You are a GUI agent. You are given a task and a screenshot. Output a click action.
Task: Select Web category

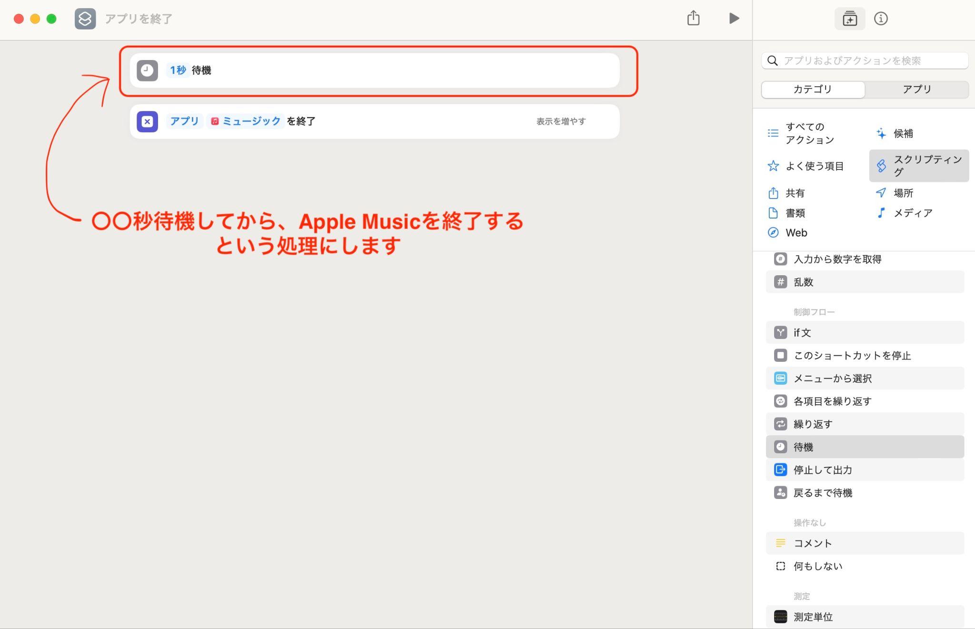click(x=788, y=233)
